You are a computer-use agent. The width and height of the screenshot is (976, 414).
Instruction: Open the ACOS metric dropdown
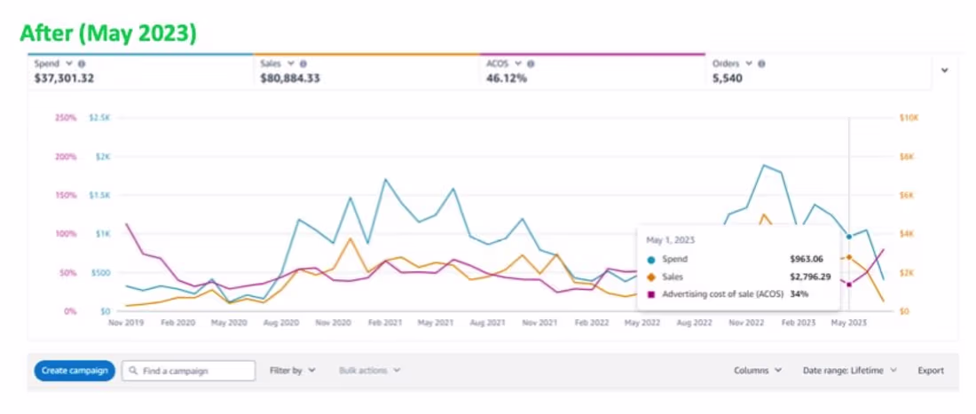[520, 64]
